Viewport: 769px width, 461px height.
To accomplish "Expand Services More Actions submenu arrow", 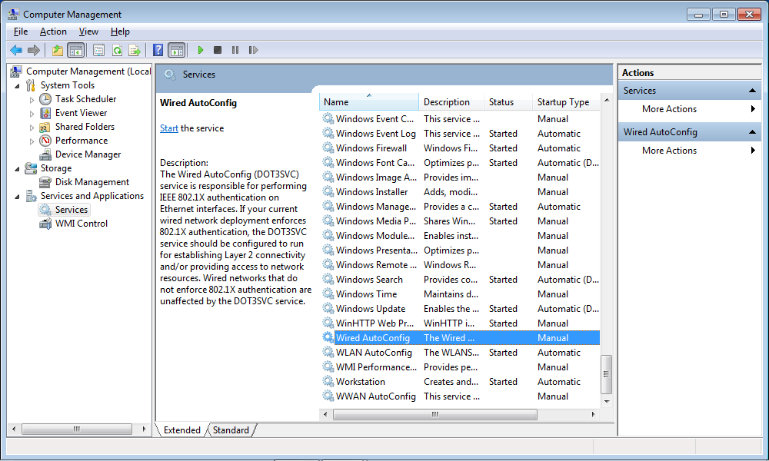I will tap(753, 109).
